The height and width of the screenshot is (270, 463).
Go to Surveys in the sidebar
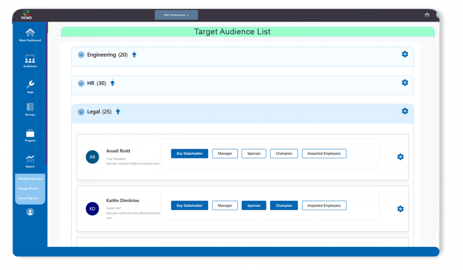click(x=30, y=108)
